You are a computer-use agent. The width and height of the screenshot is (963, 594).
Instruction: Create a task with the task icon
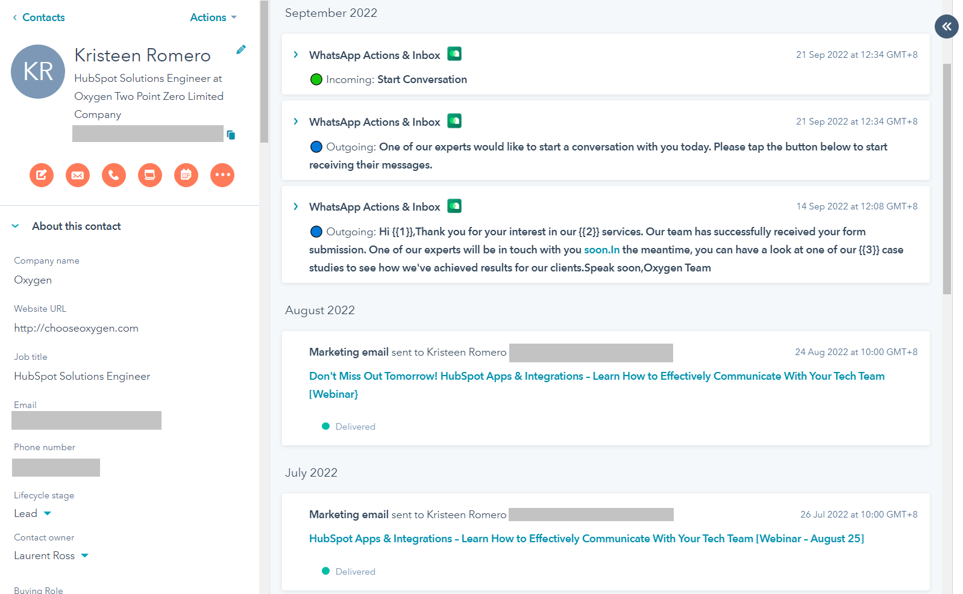(150, 175)
